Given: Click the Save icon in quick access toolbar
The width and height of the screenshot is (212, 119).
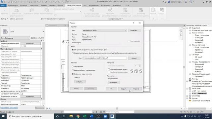Looking at the screenshot, I should pyautogui.click(x=12, y=2).
